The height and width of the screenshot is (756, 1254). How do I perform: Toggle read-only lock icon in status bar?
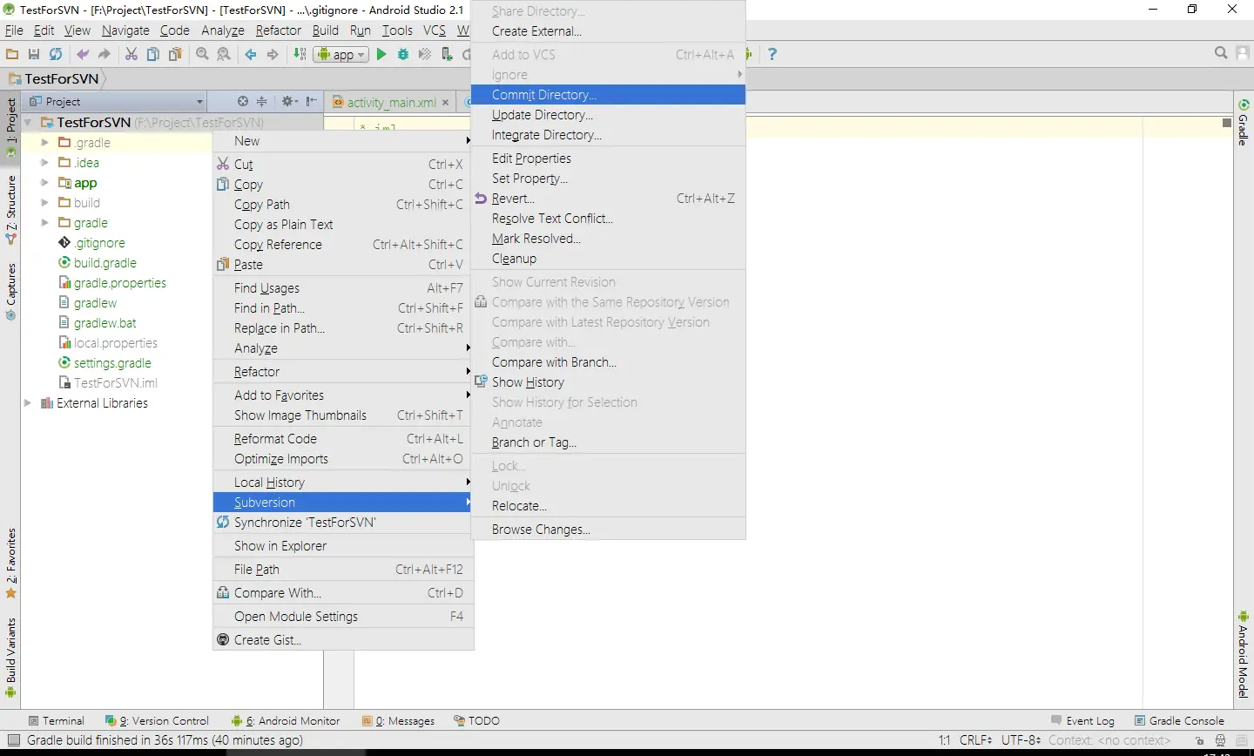[x=1199, y=740]
